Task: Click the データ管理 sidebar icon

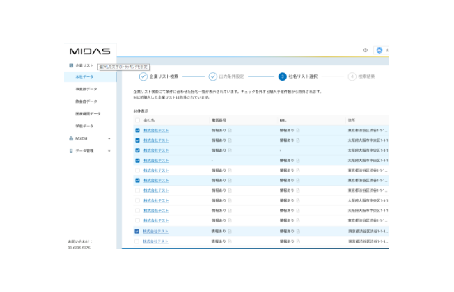Action: (71, 150)
